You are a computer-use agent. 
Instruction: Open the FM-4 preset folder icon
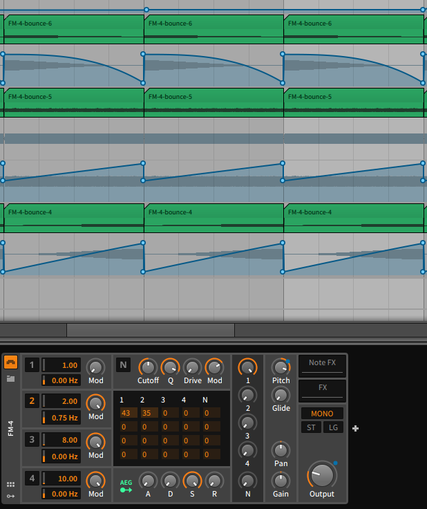pyautogui.click(x=10, y=378)
